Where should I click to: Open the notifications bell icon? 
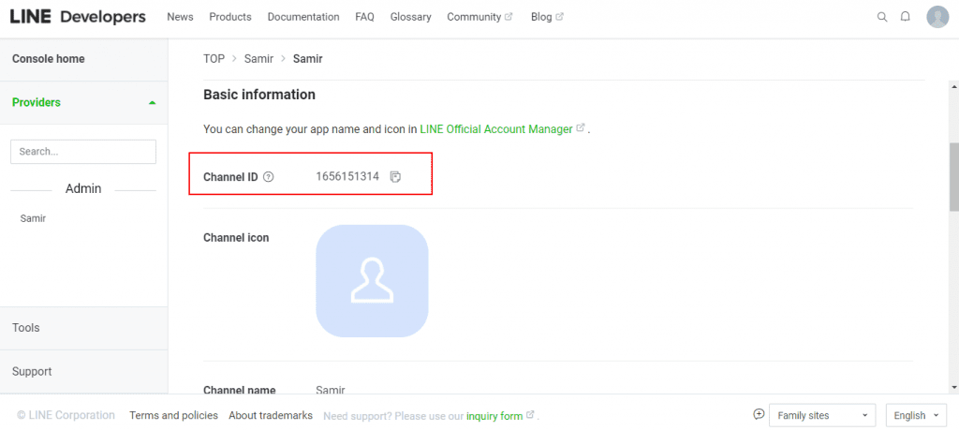pos(906,17)
